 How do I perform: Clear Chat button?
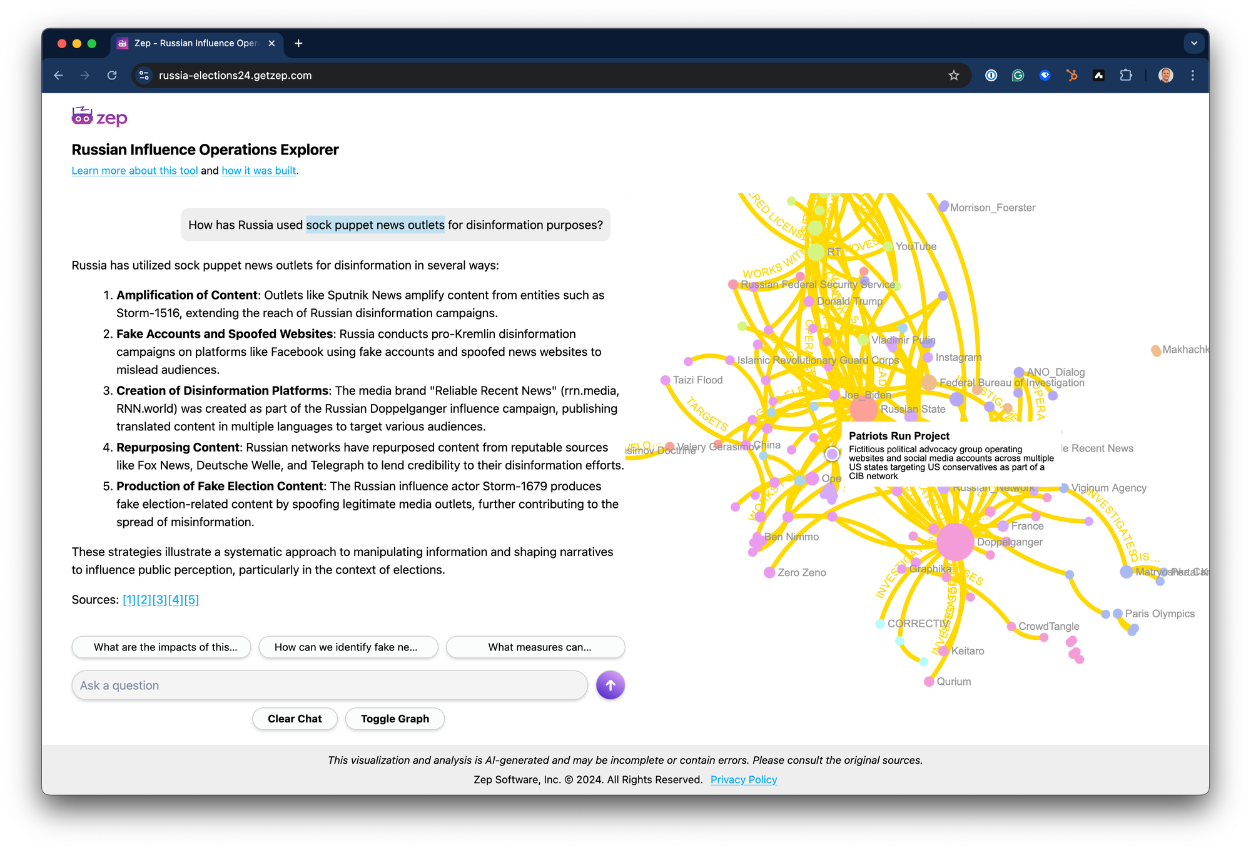click(x=295, y=719)
